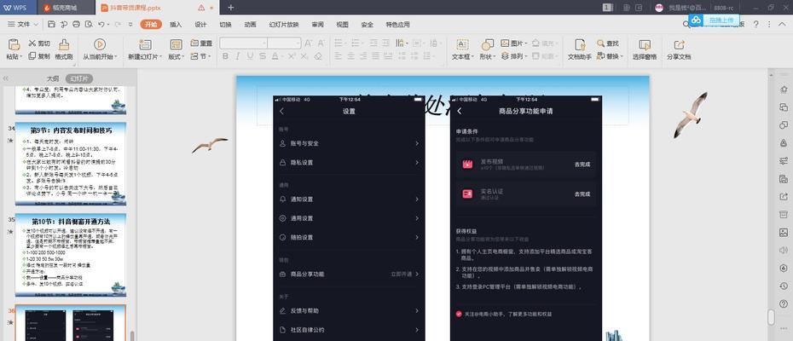Click the Home (开始) tab button
Viewport: 793px width, 341px height.
[151, 24]
